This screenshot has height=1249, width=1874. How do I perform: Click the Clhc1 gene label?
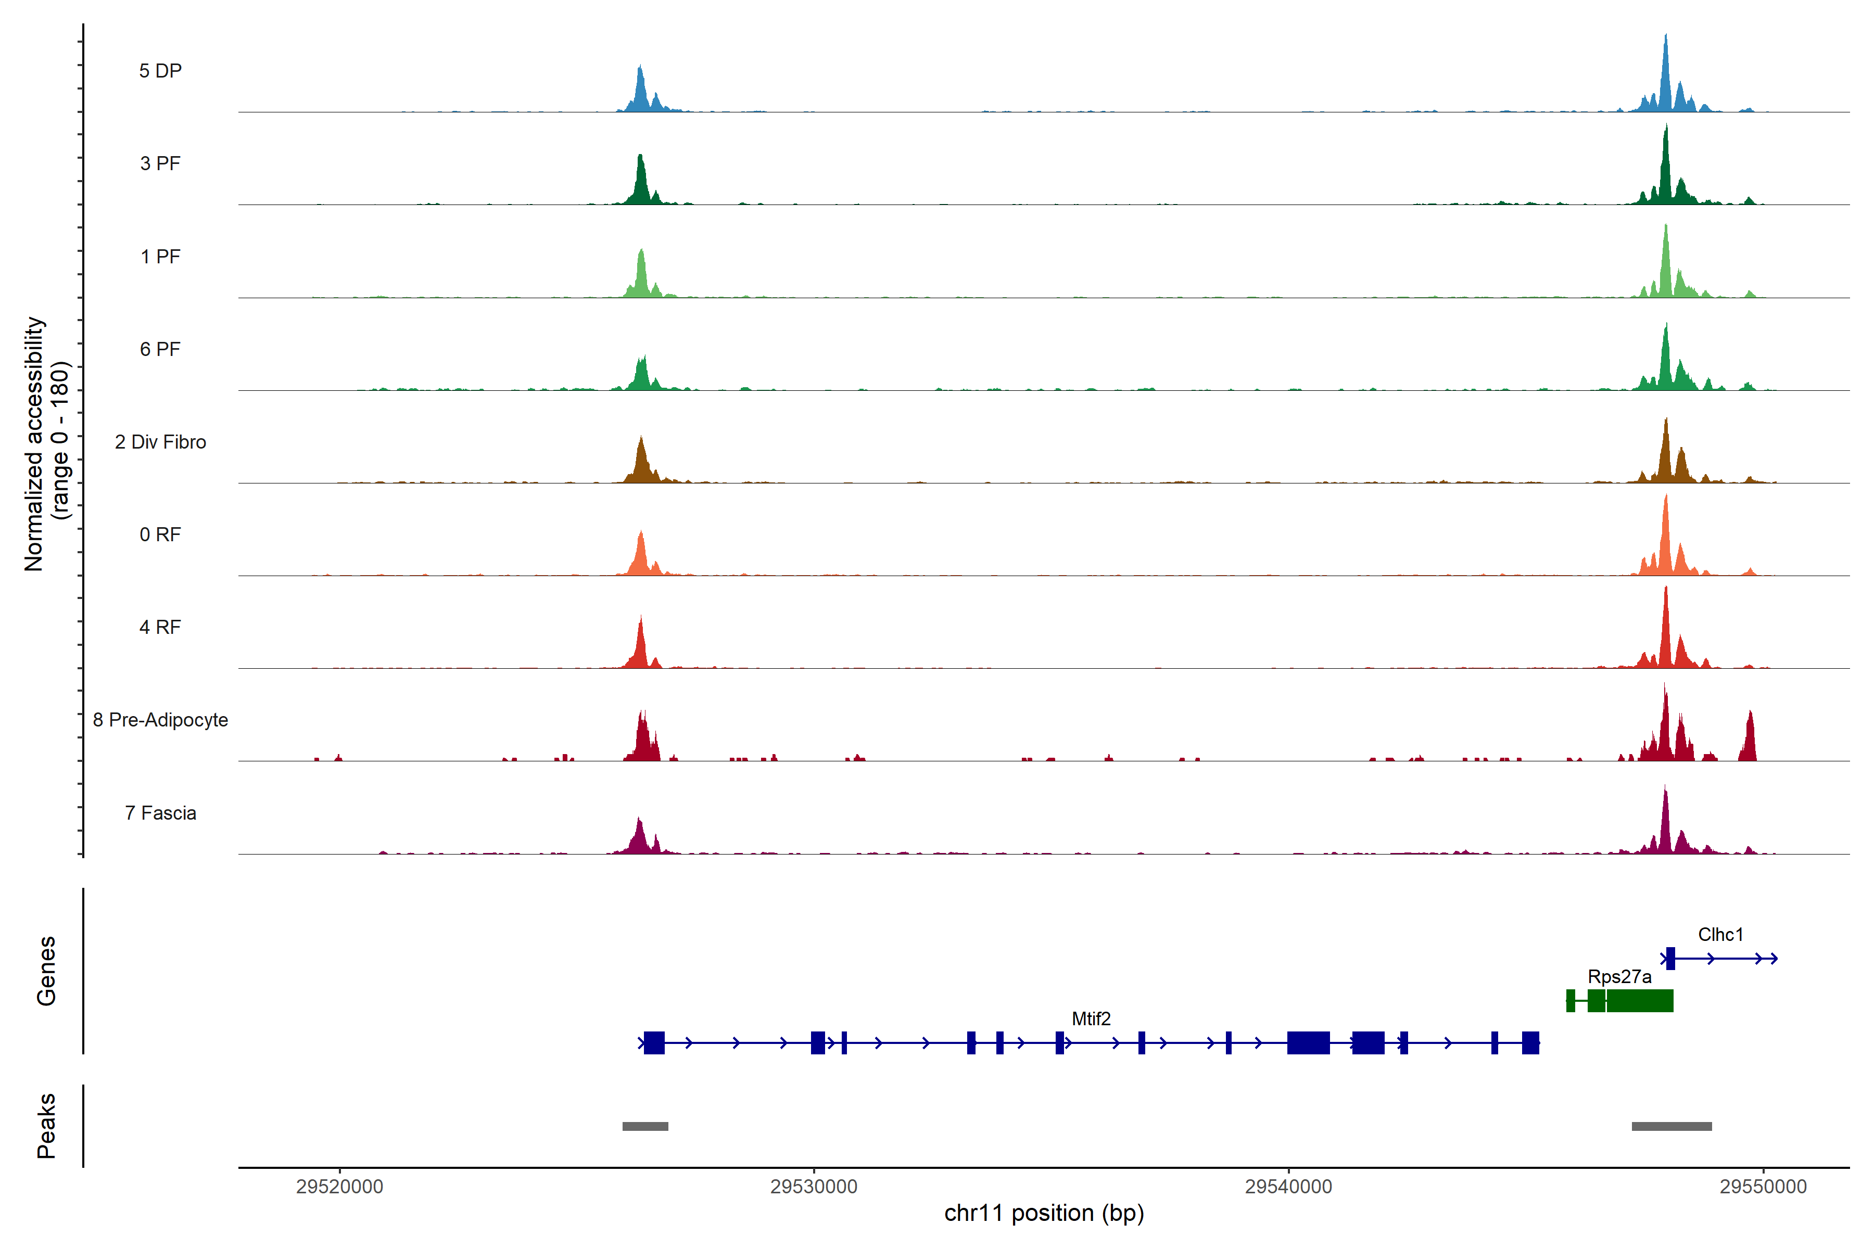coord(1720,934)
